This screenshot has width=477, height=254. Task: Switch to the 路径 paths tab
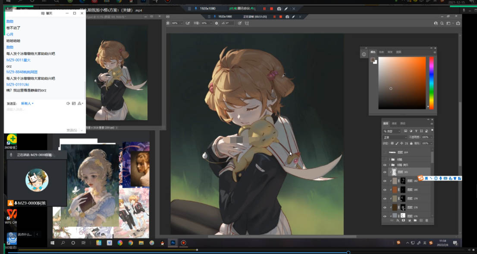[x=403, y=123]
